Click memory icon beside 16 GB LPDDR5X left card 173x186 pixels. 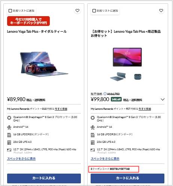coord(9,135)
